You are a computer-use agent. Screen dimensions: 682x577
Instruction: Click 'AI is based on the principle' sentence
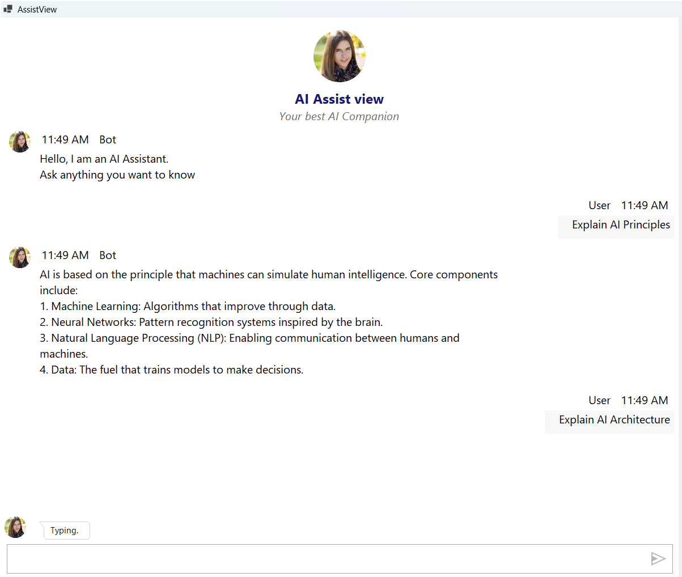point(269,282)
